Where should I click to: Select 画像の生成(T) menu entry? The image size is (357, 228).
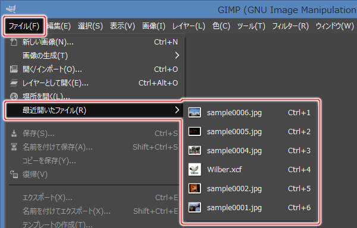[95, 55]
